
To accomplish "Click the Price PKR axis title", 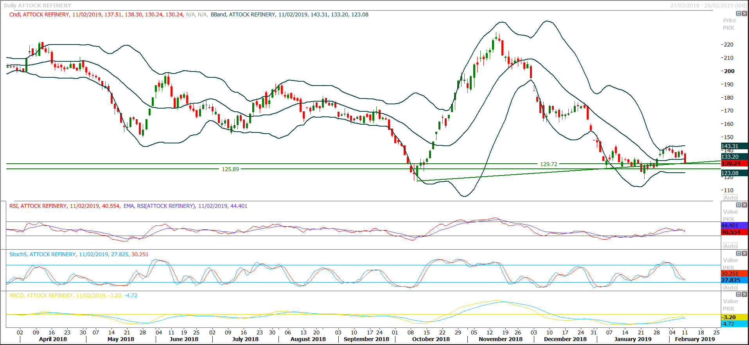I will [729, 24].
